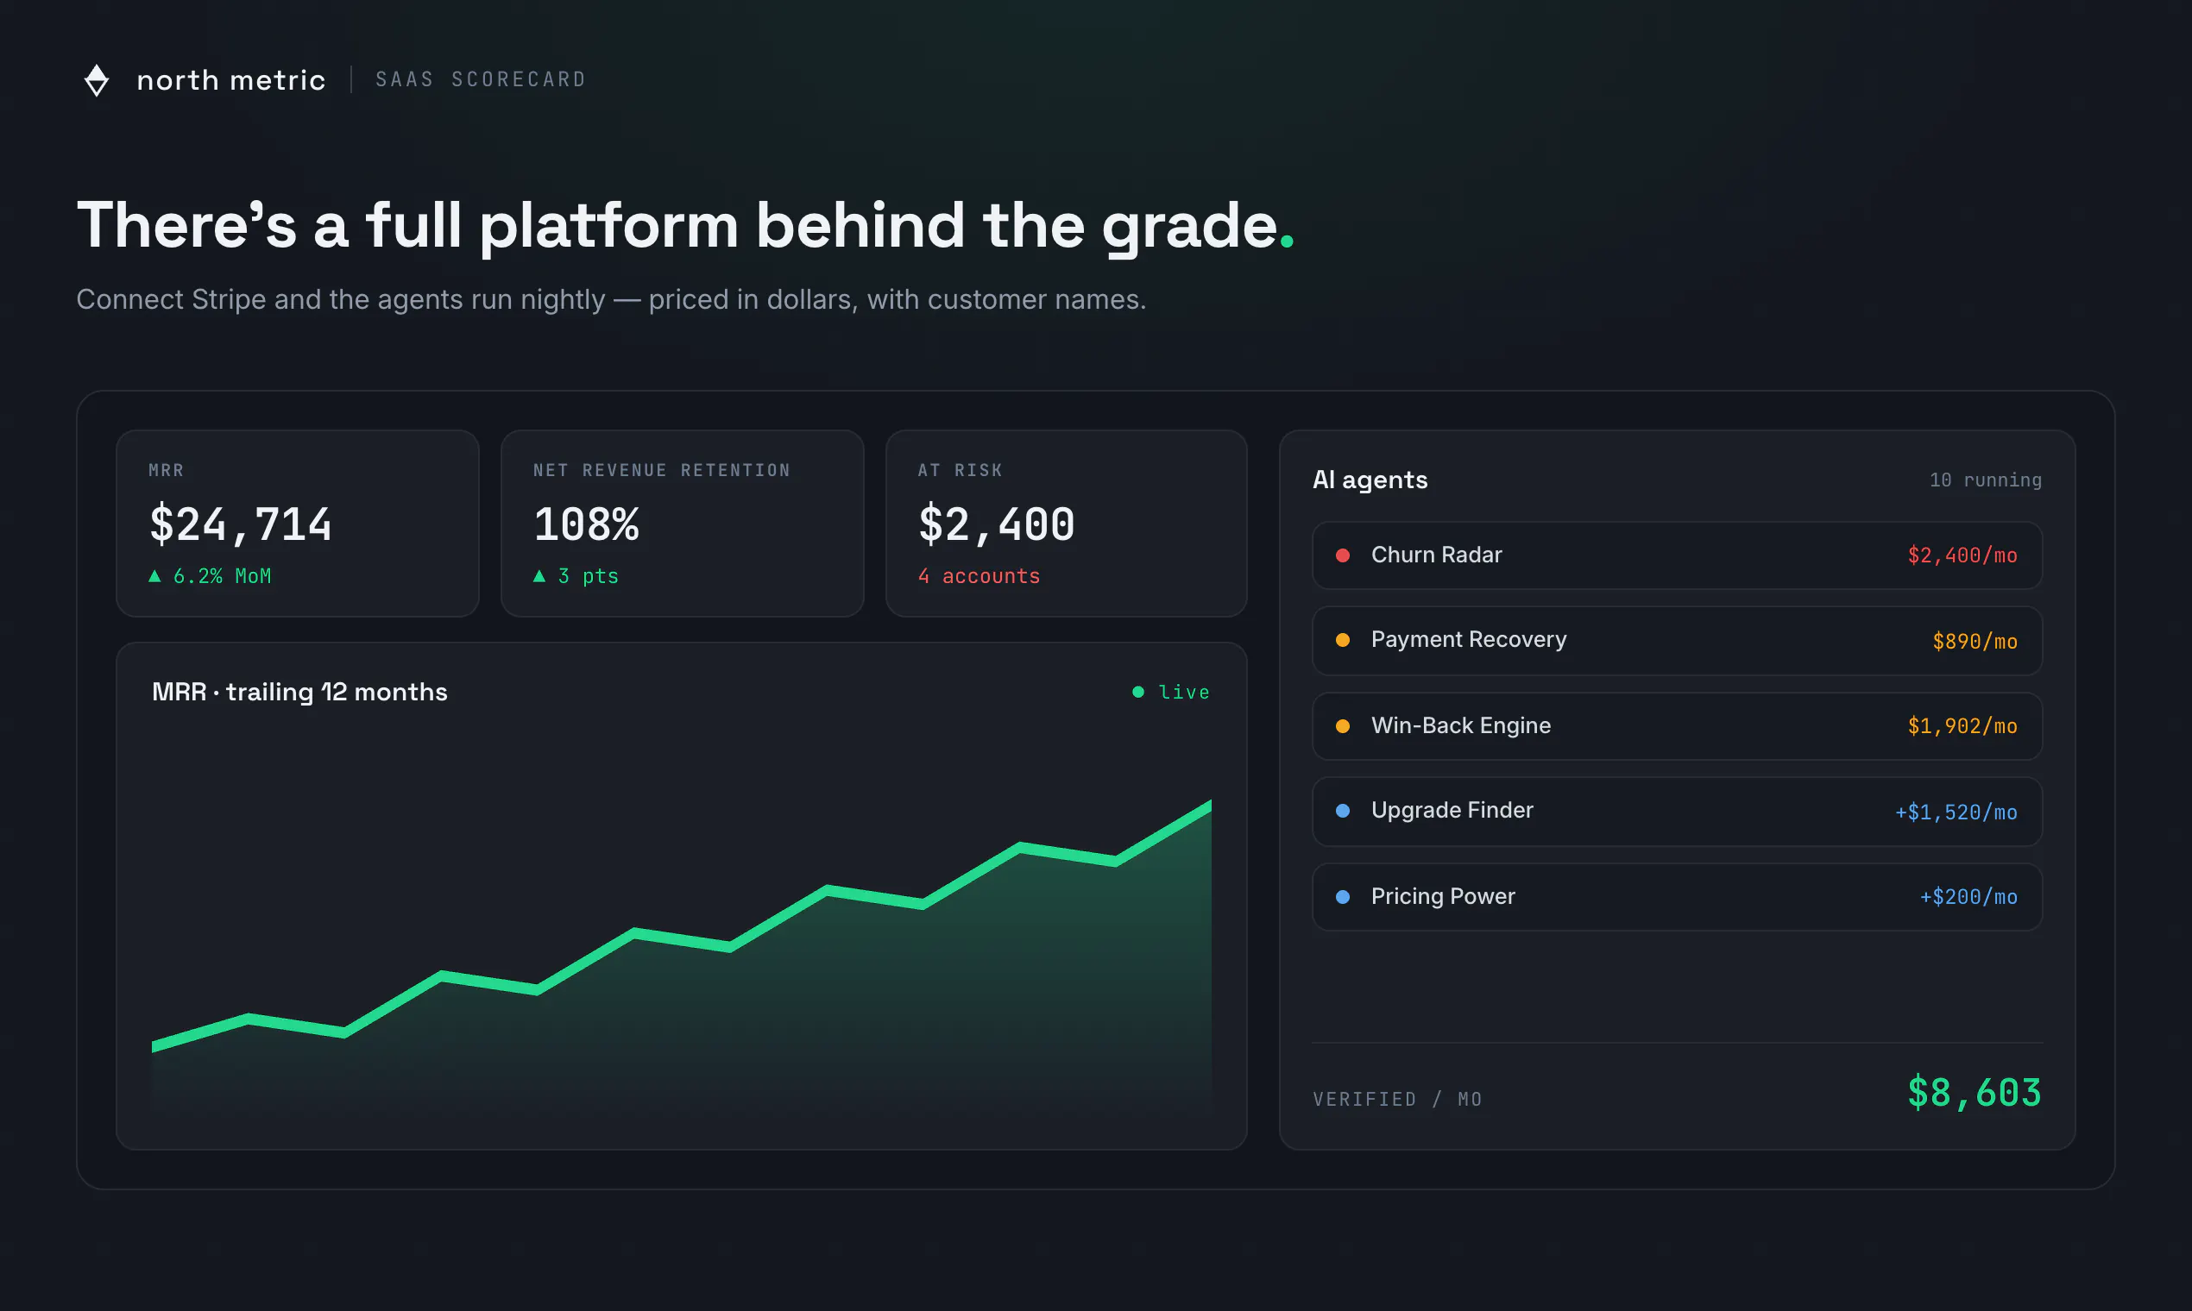Screen dimensions: 2192x1311
Task: Click the 'Connect Stripe and the agents run nightly' subtitle
Action: (x=611, y=299)
